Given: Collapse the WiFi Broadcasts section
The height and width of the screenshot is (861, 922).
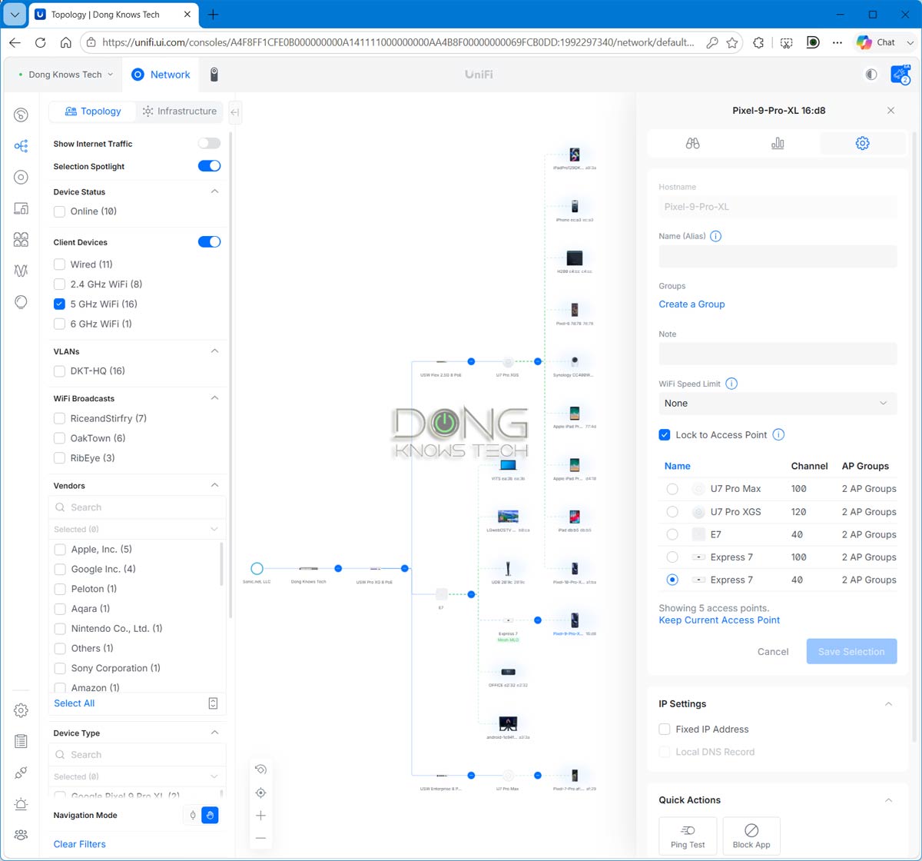Looking at the screenshot, I should 215,398.
